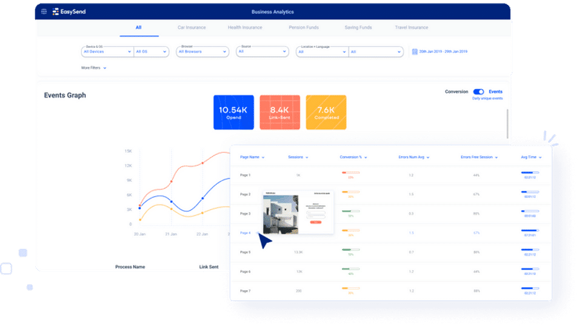Toggle the Conversion/Events switch
The image size is (582, 329).
pyautogui.click(x=478, y=92)
